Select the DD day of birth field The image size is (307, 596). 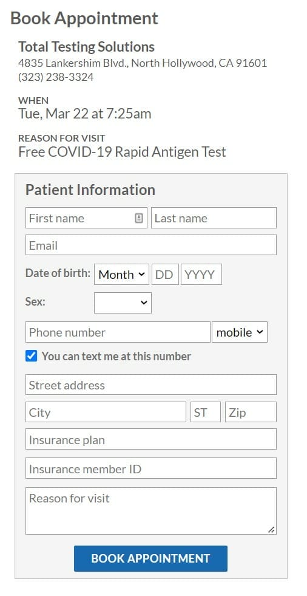pyautogui.click(x=165, y=275)
